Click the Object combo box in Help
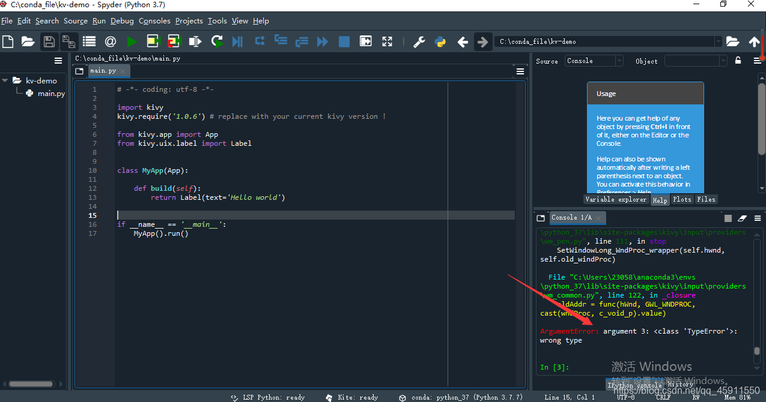The height and width of the screenshot is (402, 766). [x=696, y=61]
